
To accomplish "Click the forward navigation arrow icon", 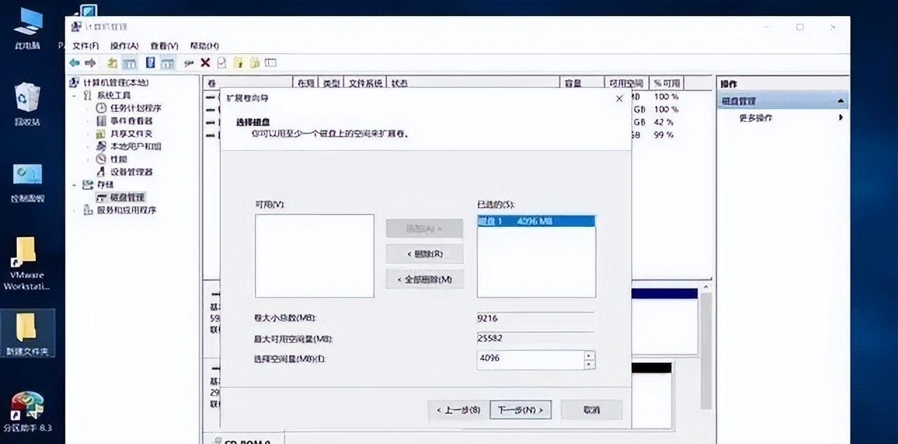I will [91, 62].
